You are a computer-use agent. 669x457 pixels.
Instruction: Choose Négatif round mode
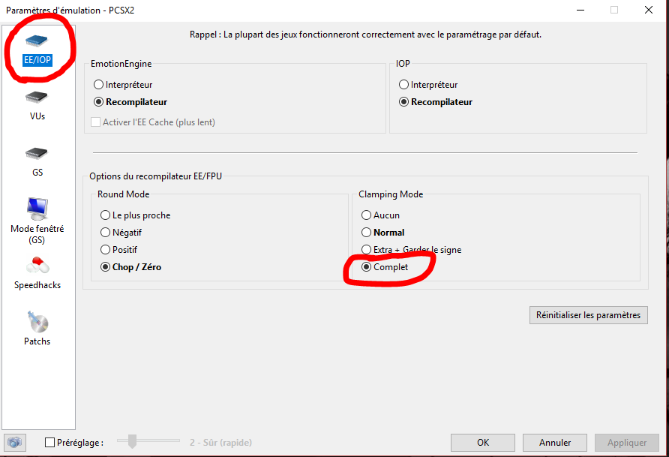pos(106,233)
